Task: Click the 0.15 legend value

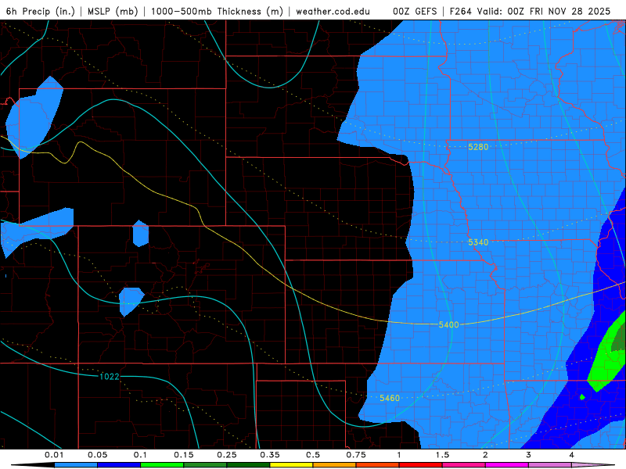Action: pyautogui.click(x=184, y=455)
